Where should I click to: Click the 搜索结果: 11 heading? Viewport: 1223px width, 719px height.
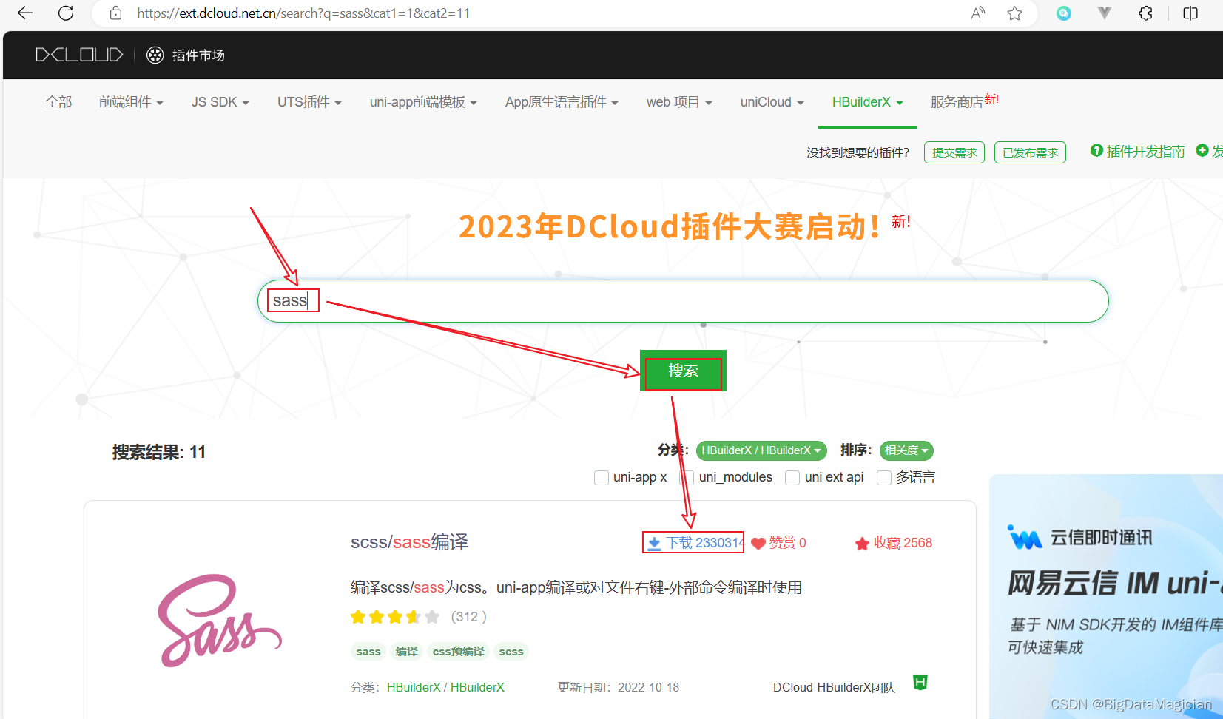coord(158,452)
